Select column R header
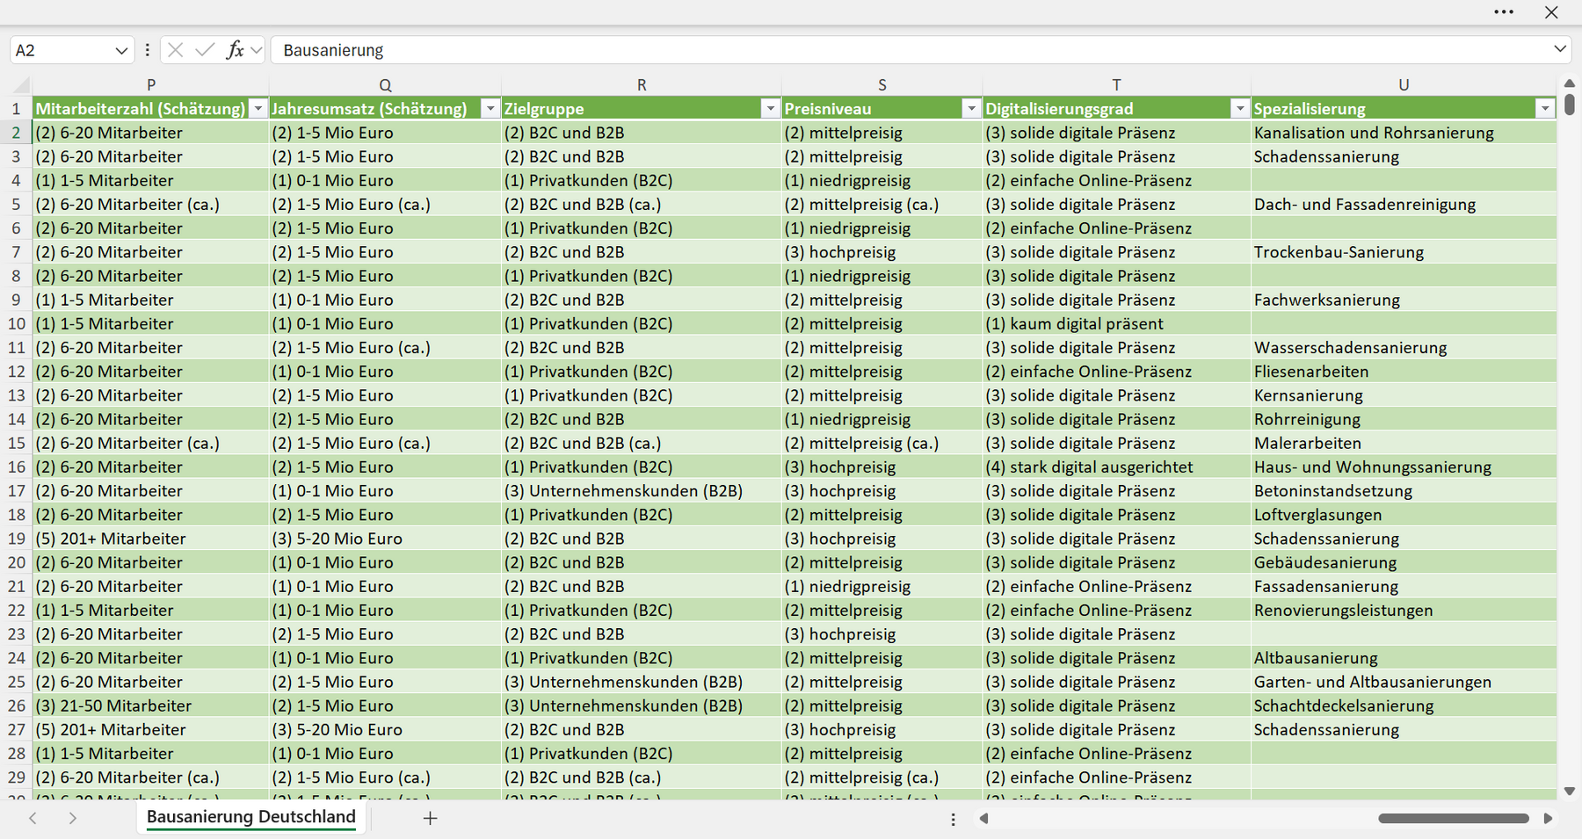Viewport: 1582px width, 839px height. click(642, 85)
